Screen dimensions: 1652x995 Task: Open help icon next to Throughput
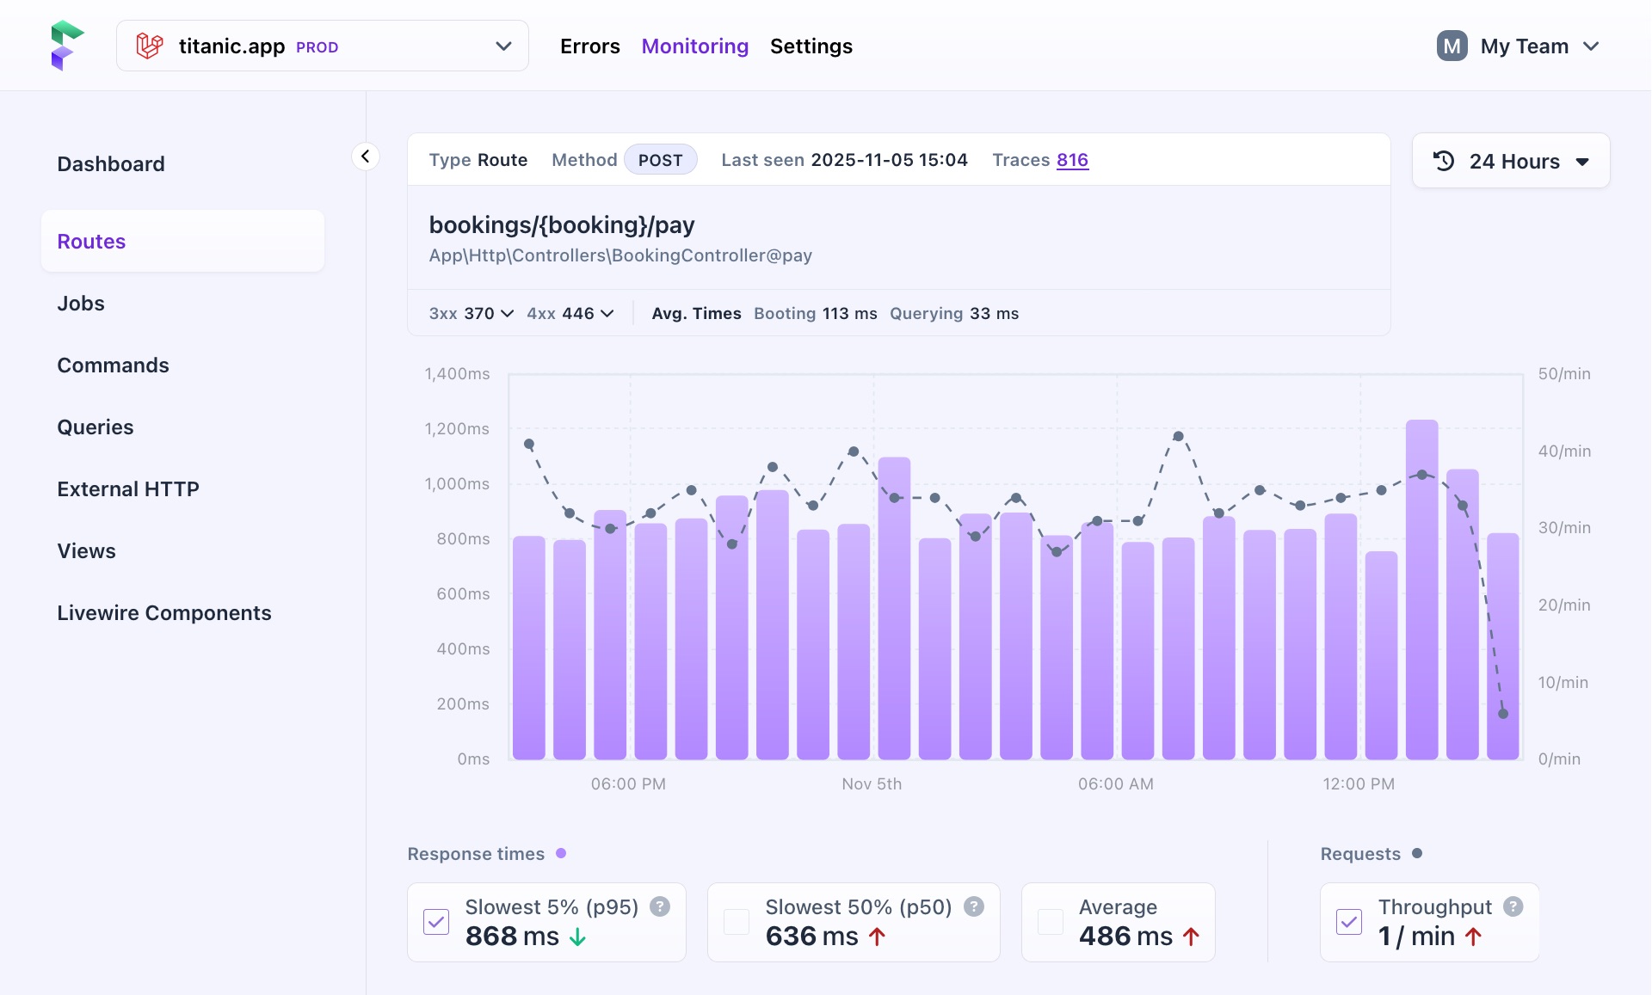(x=1513, y=906)
